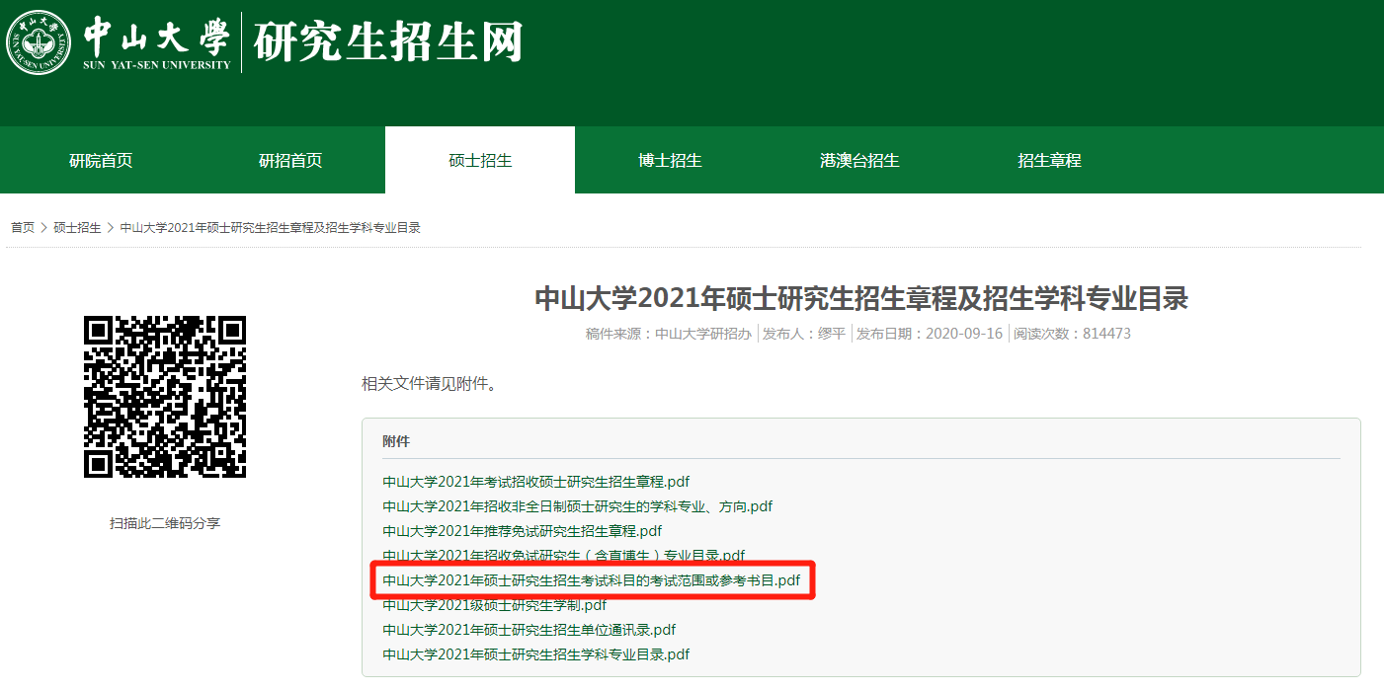
Task: Open the 研院首页 navigation tab
Action: coord(101,160)
